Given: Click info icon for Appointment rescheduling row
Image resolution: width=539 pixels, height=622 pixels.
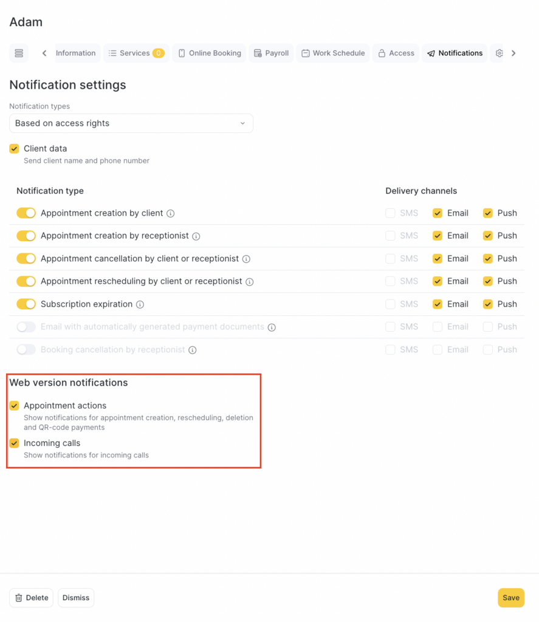Looking at the screenshot, I should (250, 282).
